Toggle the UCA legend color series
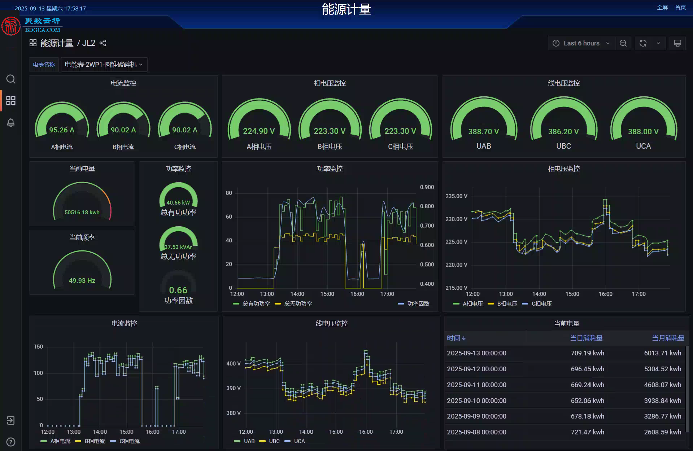693x451 pixels. pos(295,441)
